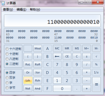Open the 帮助(H) menu
Image resolution: width=105 pixels, height=96 pixels.
point(35,10)
